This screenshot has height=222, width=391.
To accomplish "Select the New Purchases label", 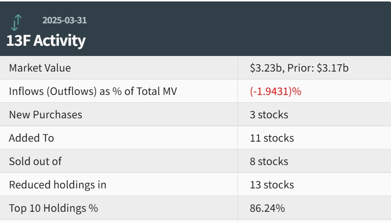I will (x=45, y=115).
